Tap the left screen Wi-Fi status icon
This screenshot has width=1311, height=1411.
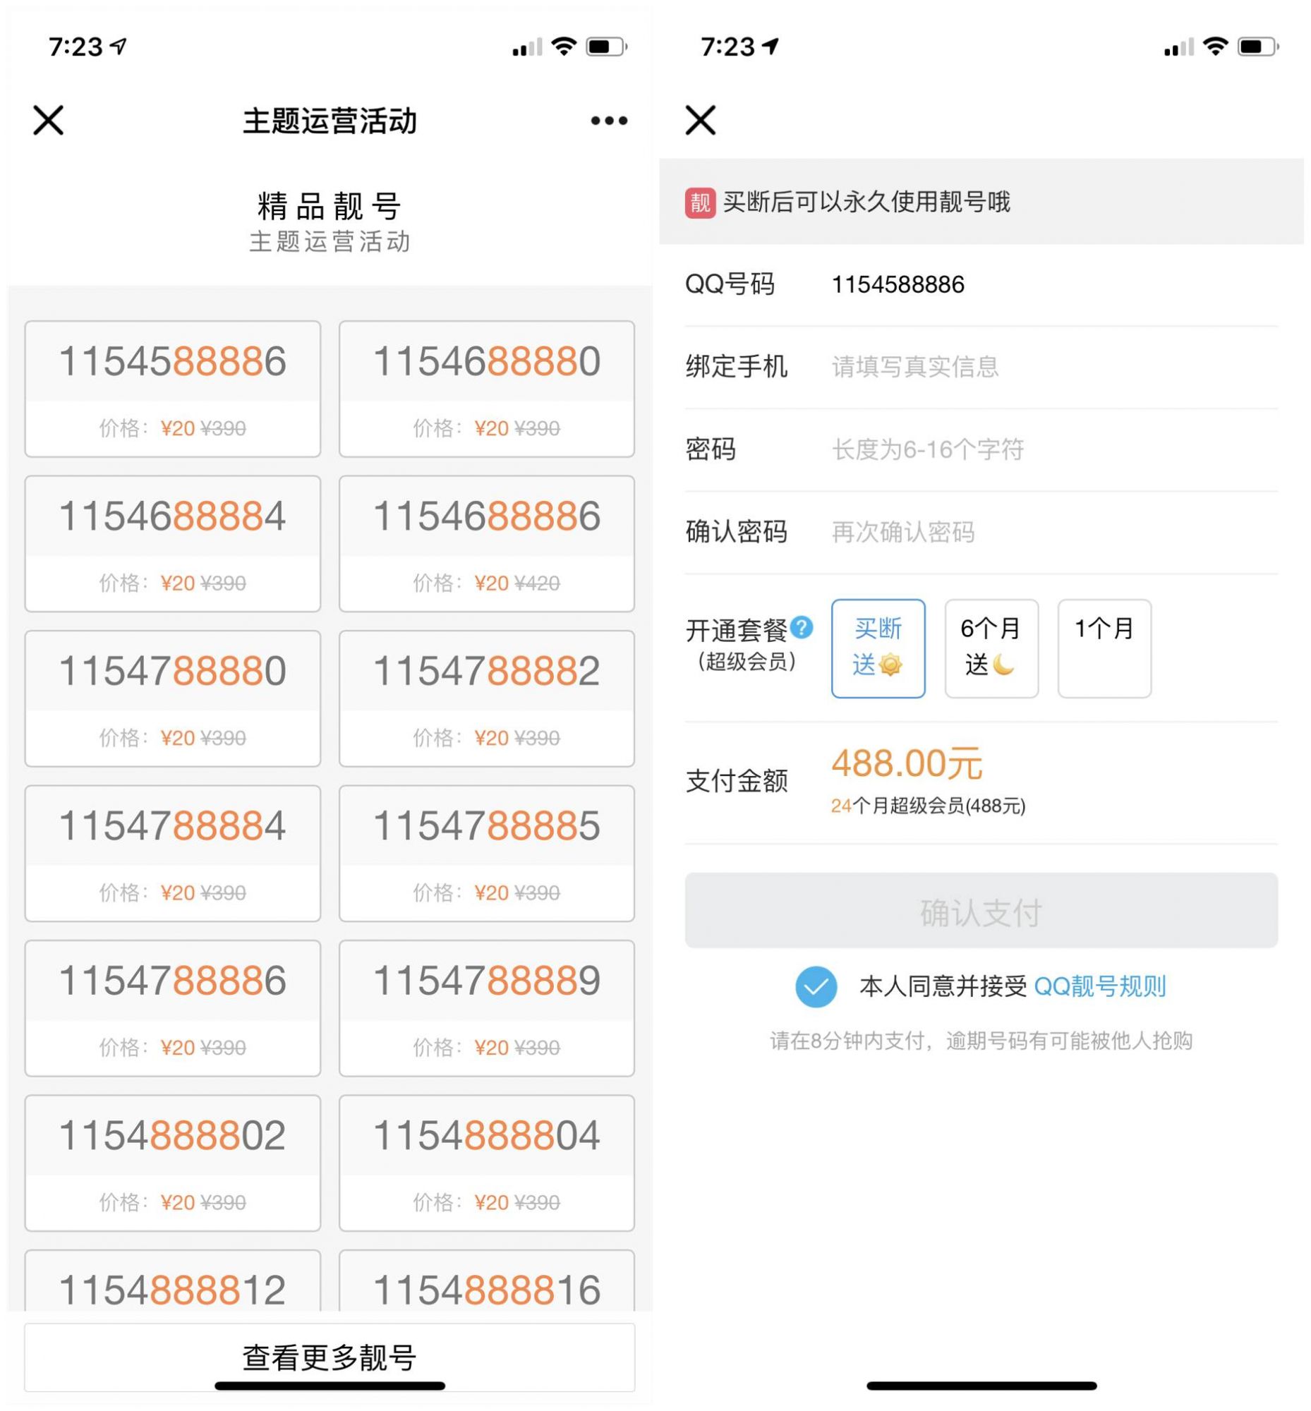pyautogui.click(x=563, y=47)
